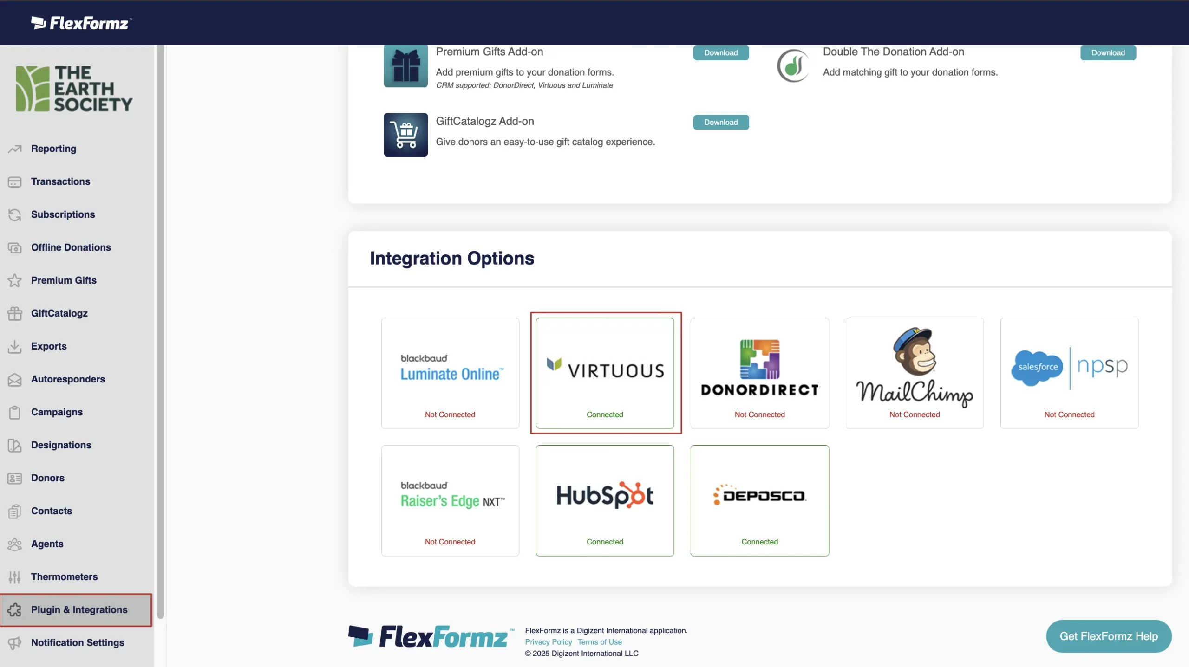The image size is (1189, 667).
Task: Open the Transactions menu item
Action: point(60,181)
